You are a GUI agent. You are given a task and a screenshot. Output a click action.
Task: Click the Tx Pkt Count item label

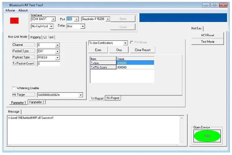pyautogui.click(x=103, y=67)
